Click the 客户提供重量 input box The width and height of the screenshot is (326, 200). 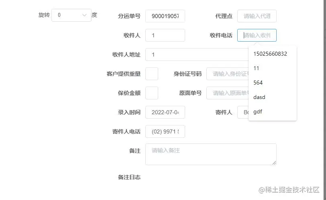pyautogui.click(x=152, y=74)
